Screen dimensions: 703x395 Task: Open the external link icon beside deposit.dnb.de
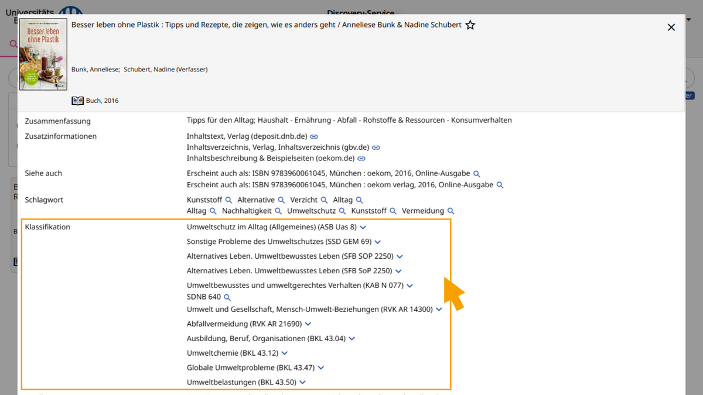tap(314, 136)
